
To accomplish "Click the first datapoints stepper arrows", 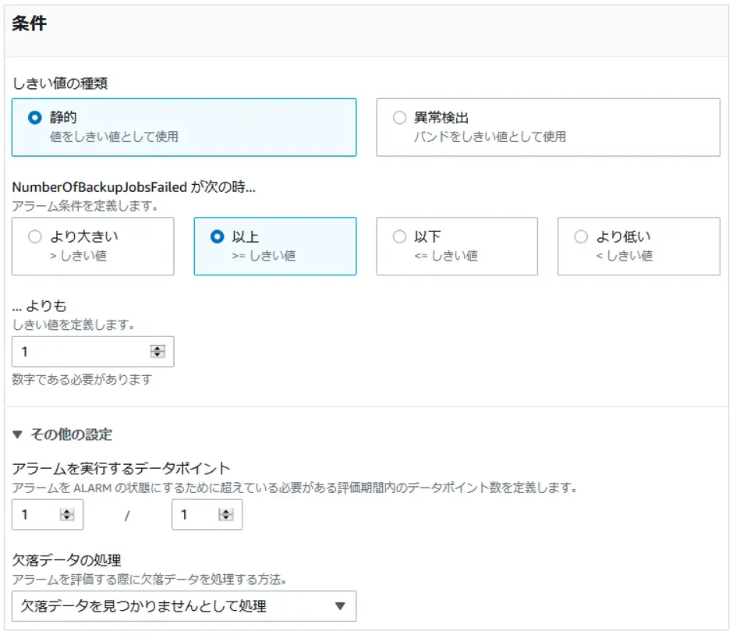I will (67, 514).
